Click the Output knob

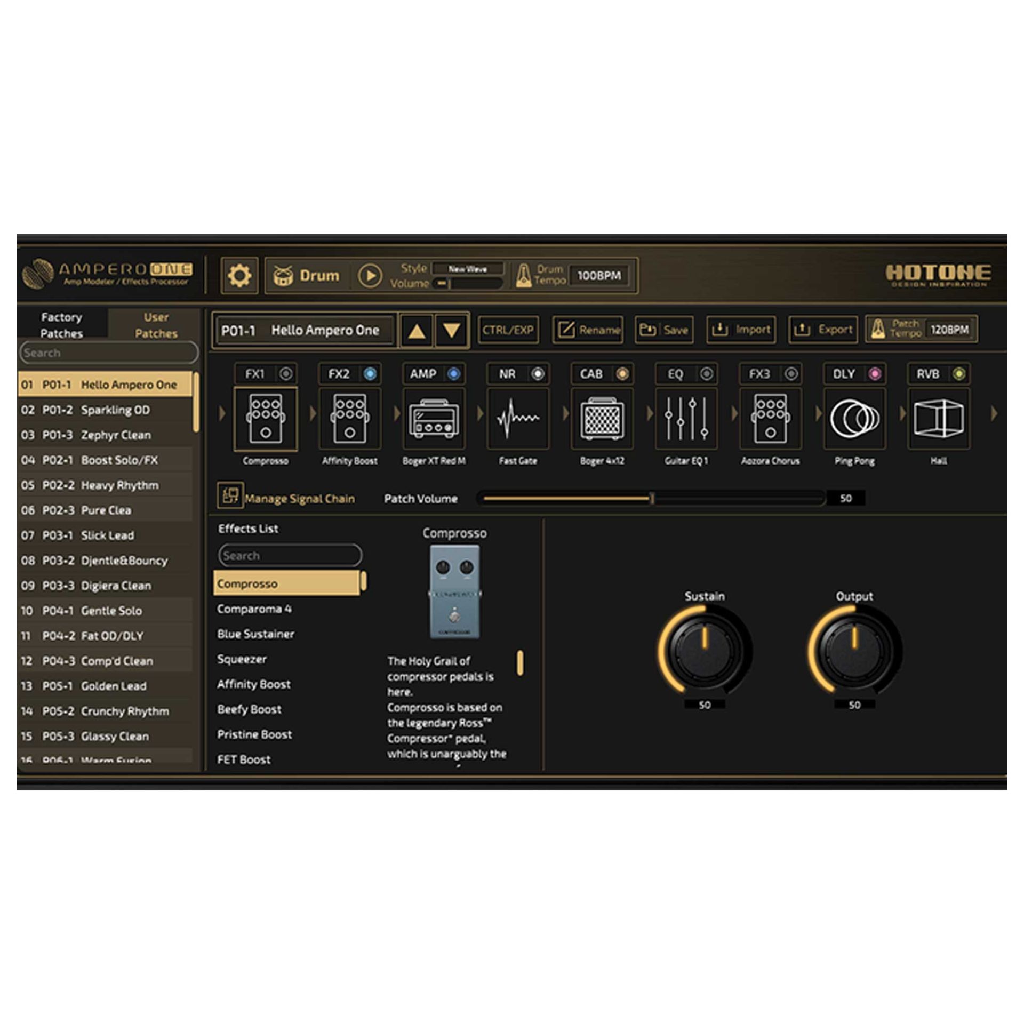854,650
